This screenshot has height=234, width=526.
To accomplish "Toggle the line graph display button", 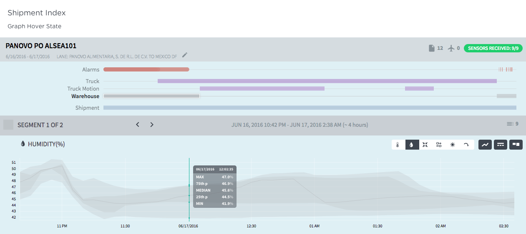I will click(485, 145).
